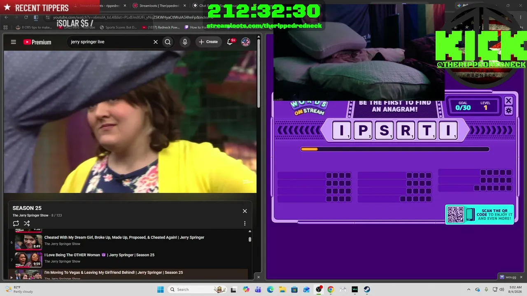
Task: Click the YouTube address bar URL
Action: pos(133,17)
